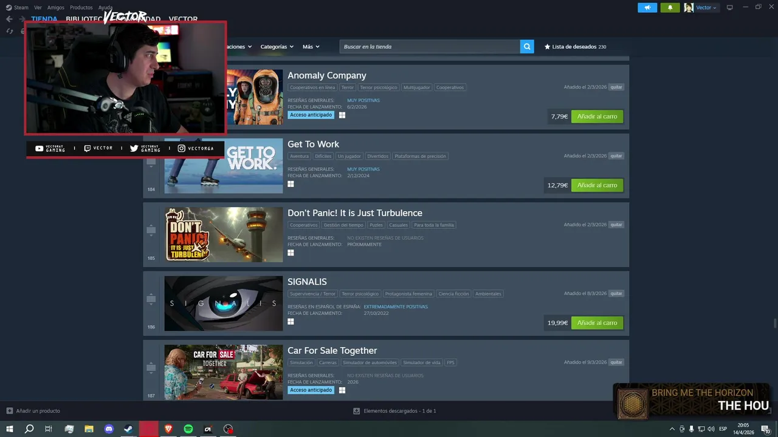Open the Get To Work cover image
This screenshot has height=437, width=778.
coord(224,166)
